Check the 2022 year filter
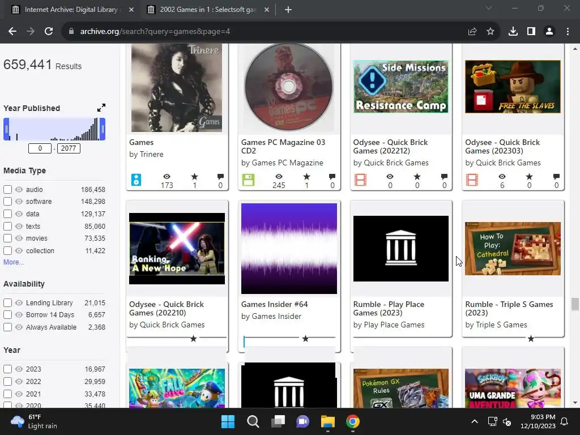Image resolution: width=580 pixels, height=435 pixels. 7,381
